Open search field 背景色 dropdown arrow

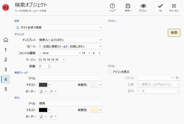(101, 85)
